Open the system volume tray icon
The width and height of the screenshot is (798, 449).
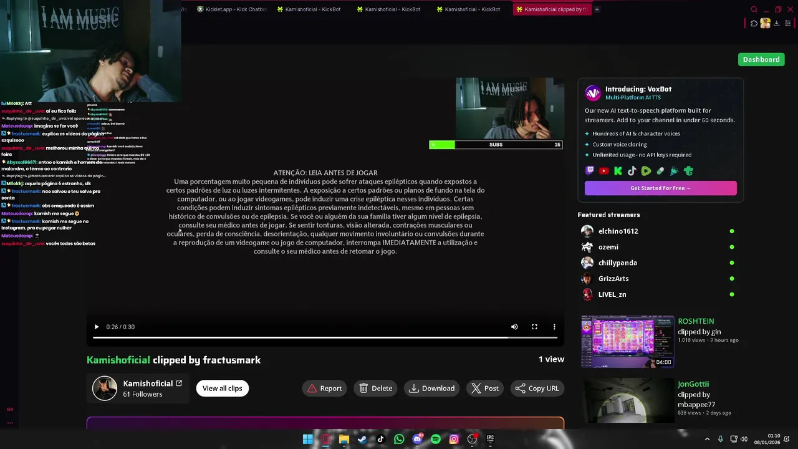744,439
